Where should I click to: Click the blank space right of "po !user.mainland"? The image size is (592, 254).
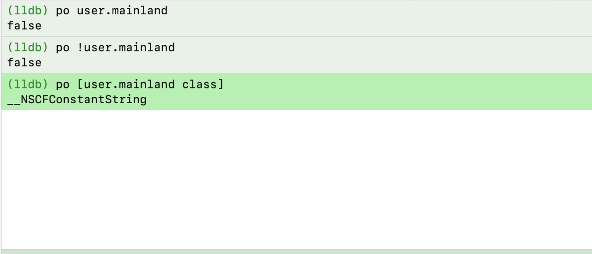pos(370,47)
